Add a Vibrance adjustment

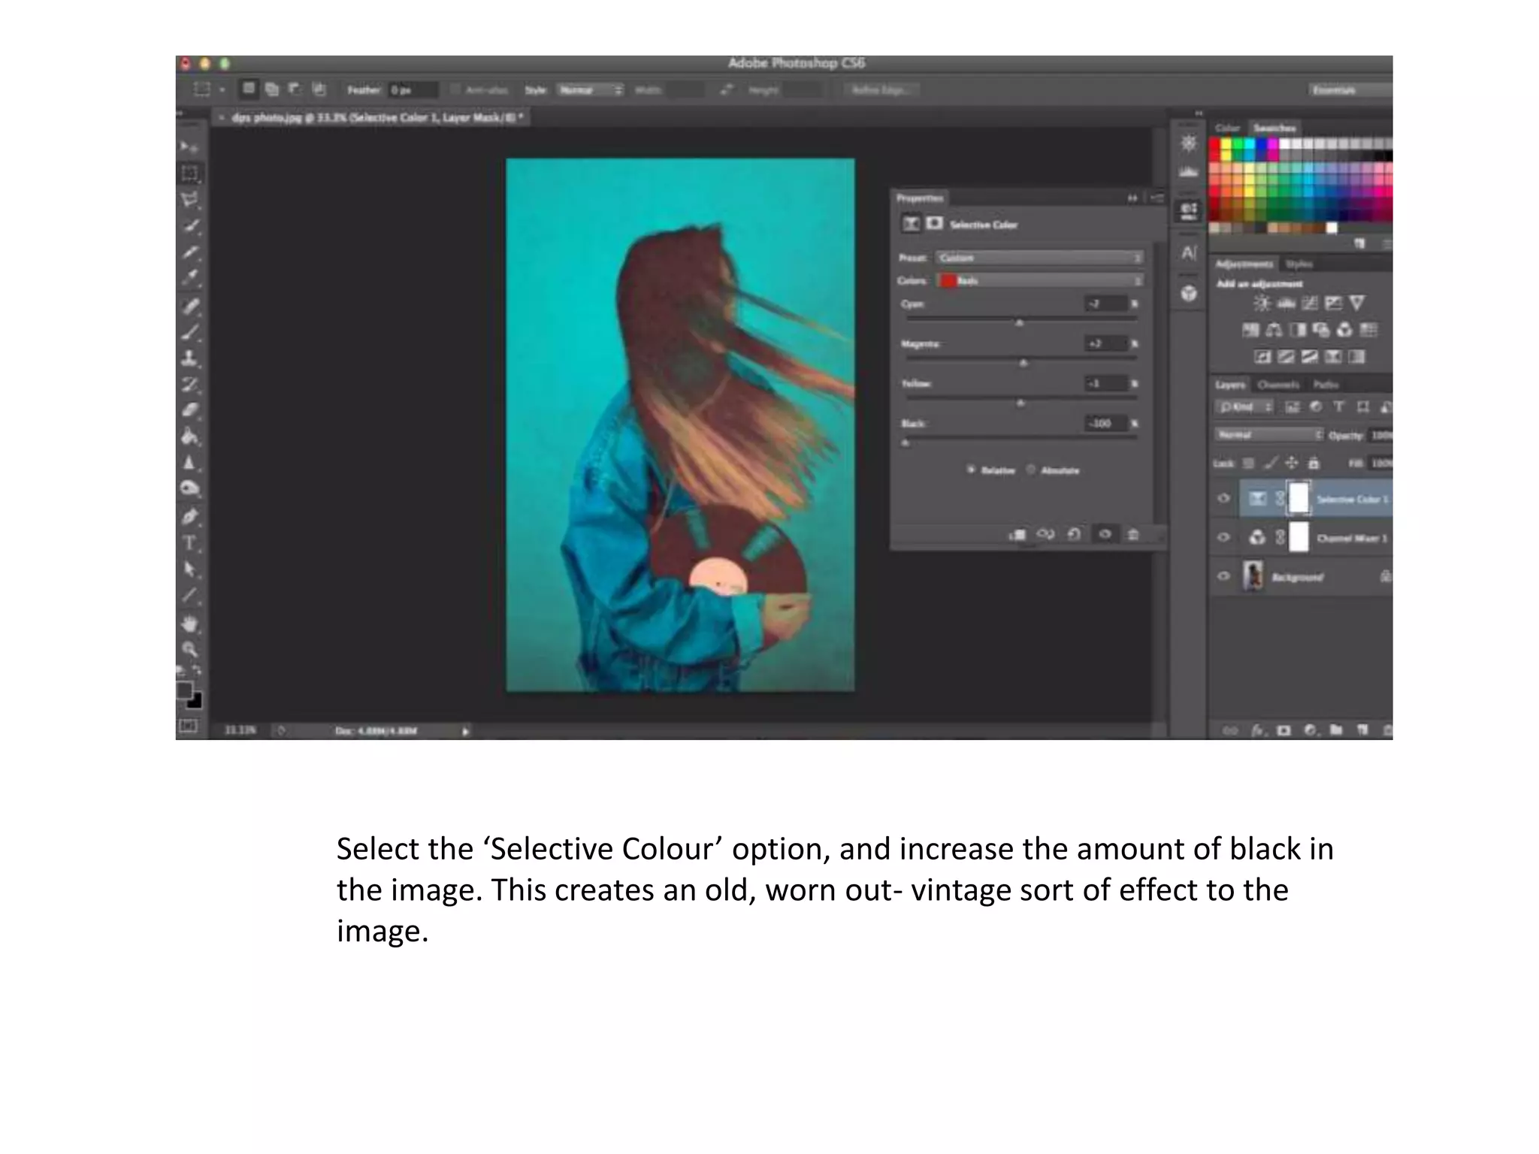point(1357,303)
